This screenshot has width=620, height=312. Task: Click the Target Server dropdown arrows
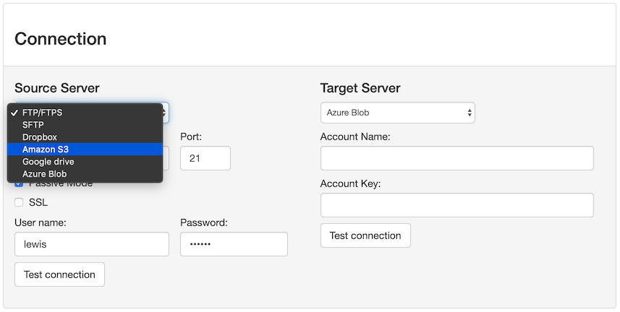tap(470, 113)
